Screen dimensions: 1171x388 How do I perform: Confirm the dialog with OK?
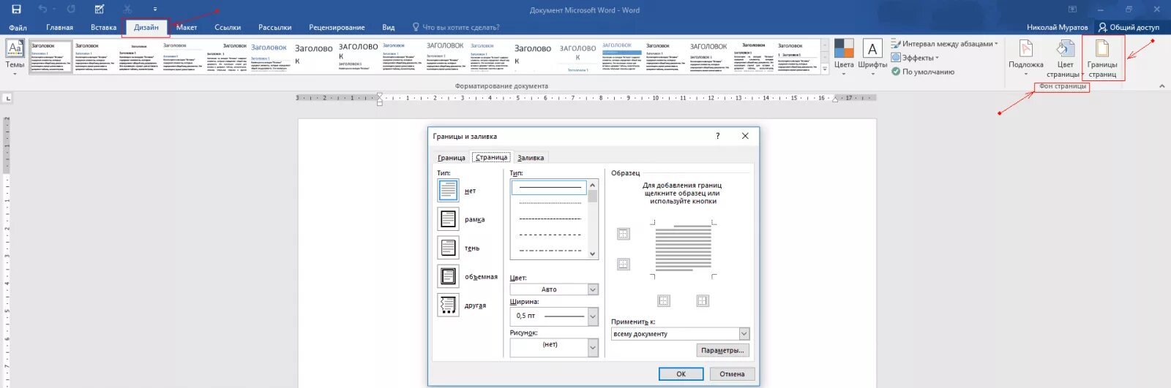(x=681, y=373)
